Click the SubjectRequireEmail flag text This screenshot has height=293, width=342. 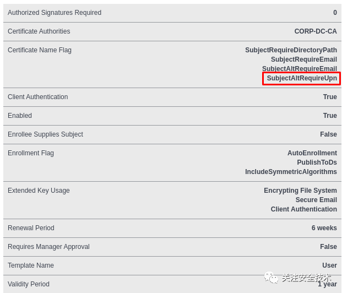coord(304,59)
